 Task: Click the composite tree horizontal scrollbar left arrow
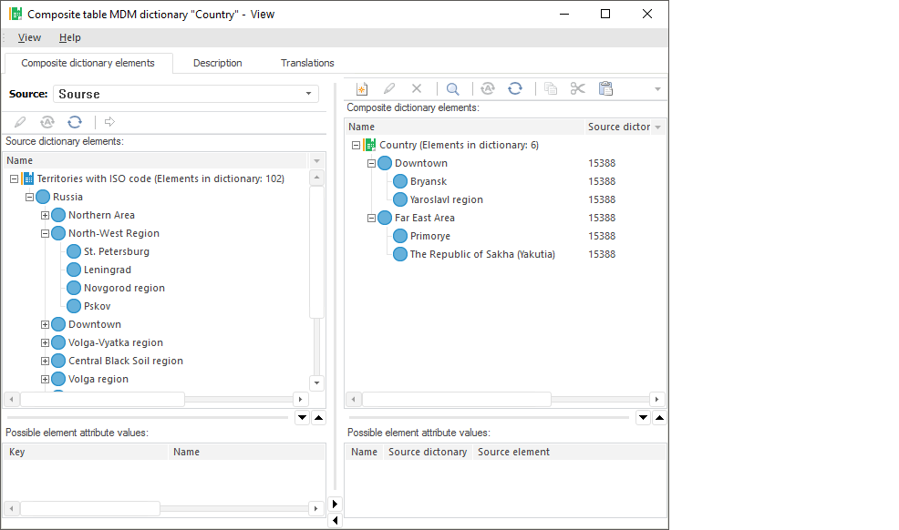[353, 399]
